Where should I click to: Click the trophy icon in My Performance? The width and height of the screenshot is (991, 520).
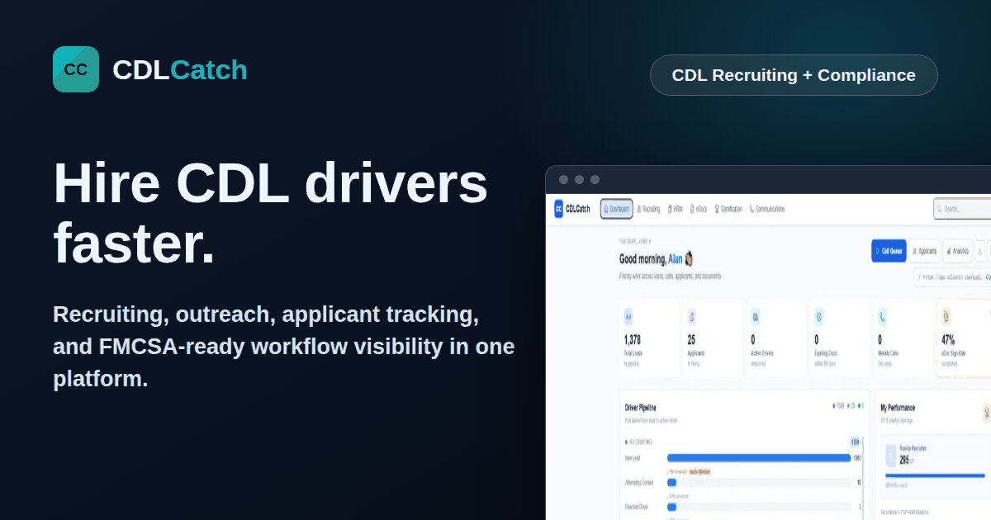986,413
